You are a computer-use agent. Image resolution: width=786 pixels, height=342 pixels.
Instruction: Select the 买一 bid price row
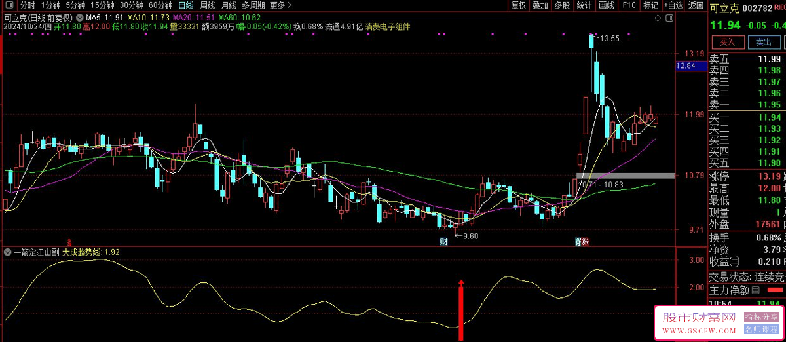[747, 117]
